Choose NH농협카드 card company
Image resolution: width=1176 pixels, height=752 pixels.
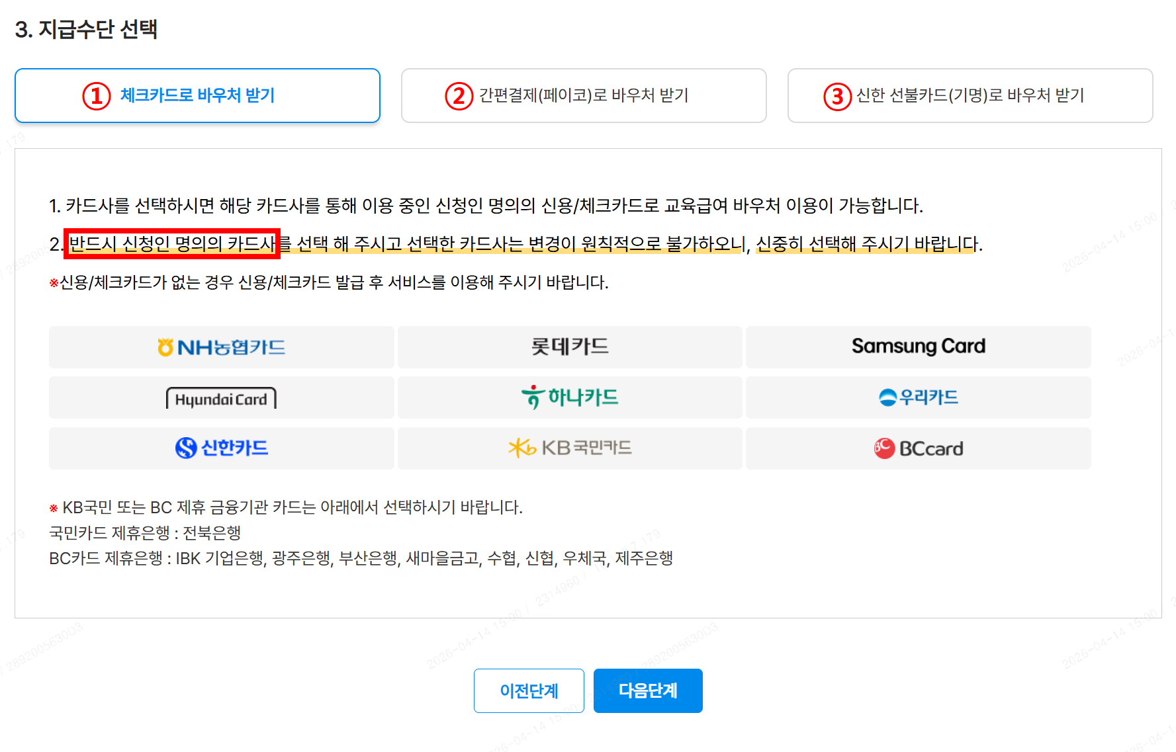coord(222,347)
